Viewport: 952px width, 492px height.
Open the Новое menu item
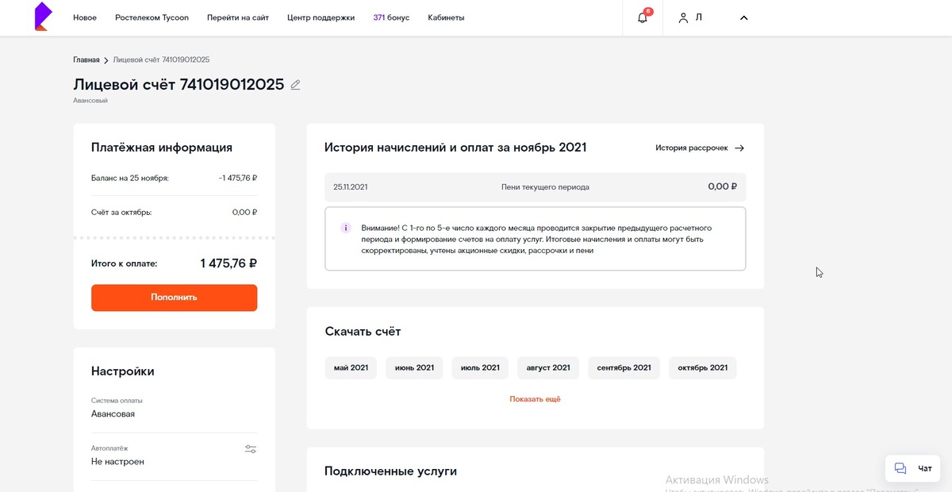pyautogui.click(x=85, y=17)
